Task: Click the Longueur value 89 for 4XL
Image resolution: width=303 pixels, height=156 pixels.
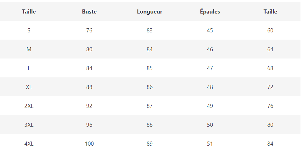Action: (x=149, y=144)
